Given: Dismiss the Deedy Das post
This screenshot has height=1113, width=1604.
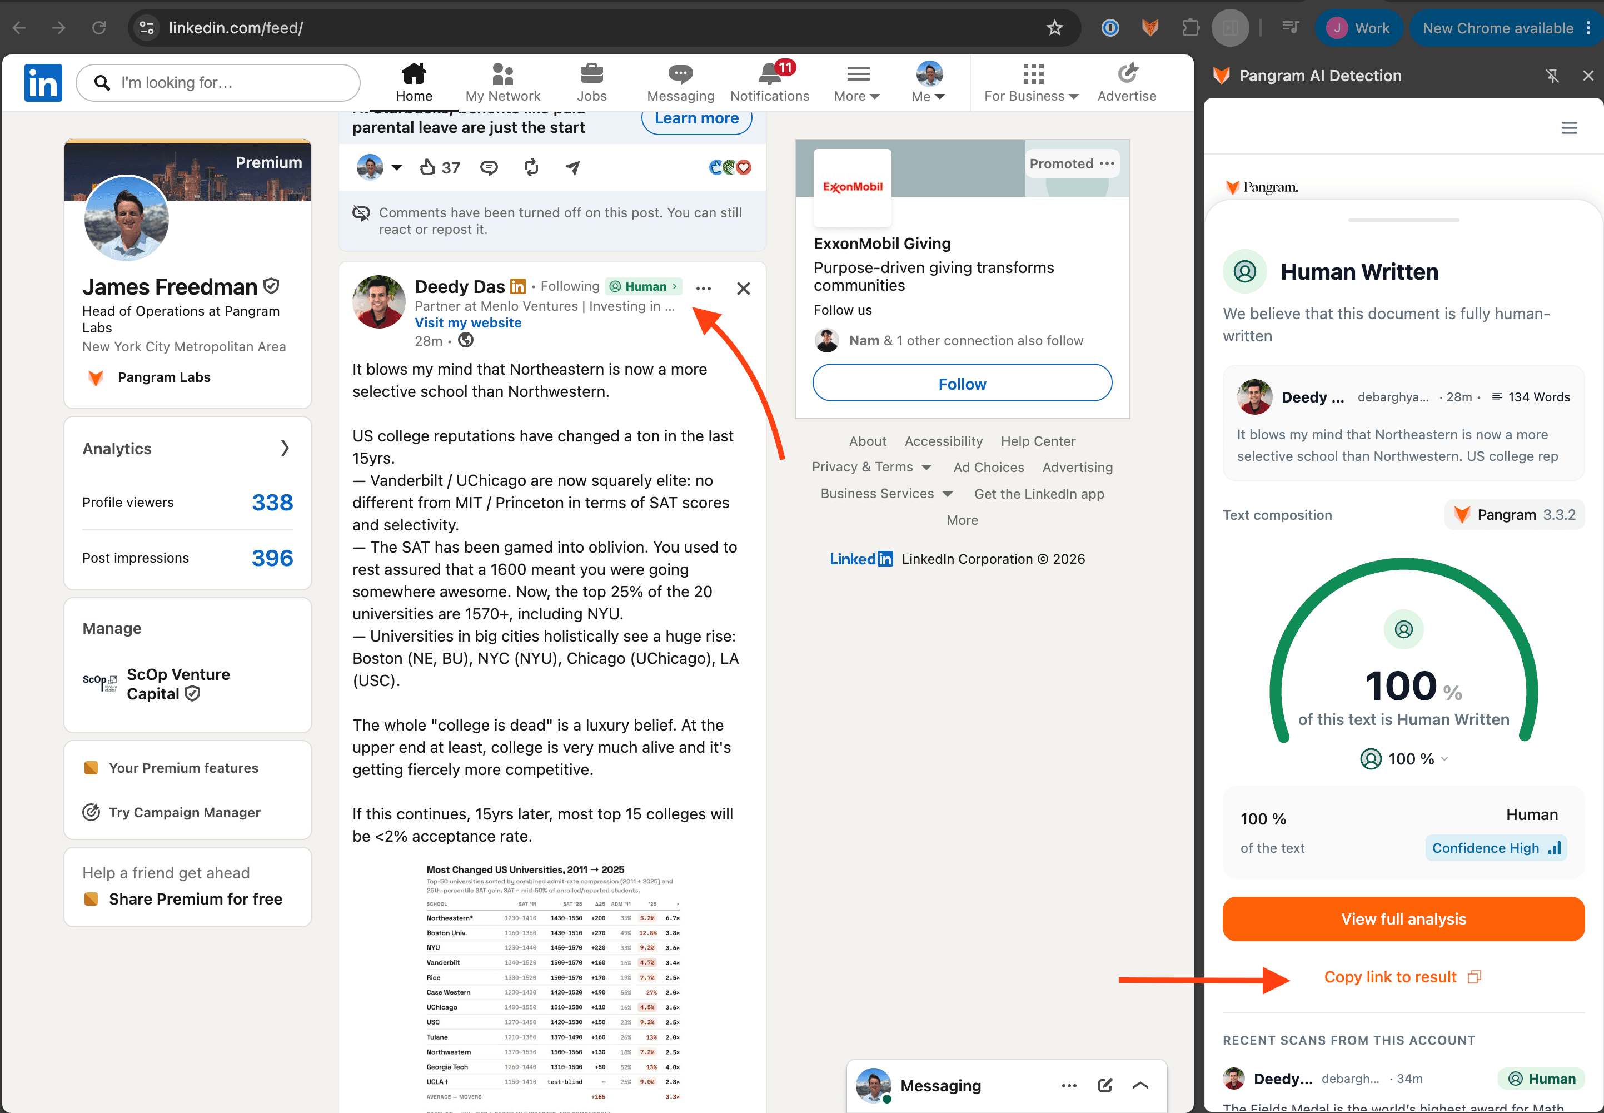Looking at the screenshot, I should point(743,288).
